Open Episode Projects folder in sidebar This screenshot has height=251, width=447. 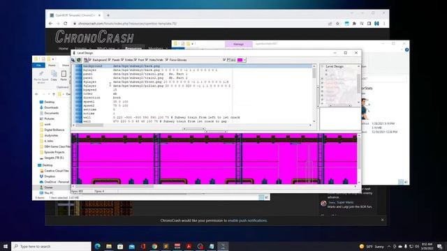point(52,152)
